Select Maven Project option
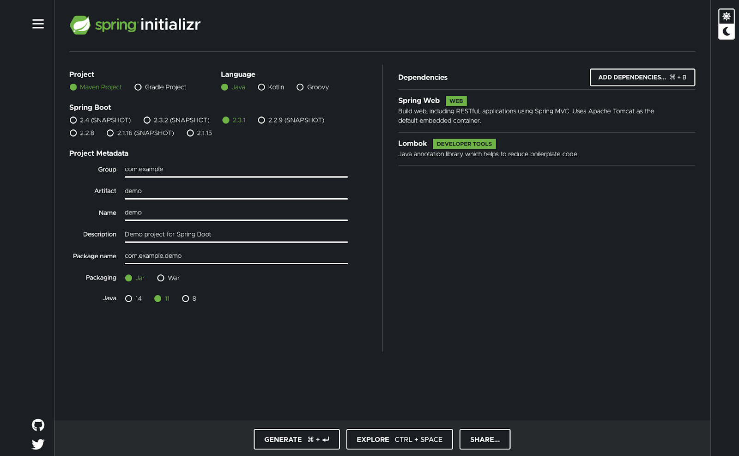The height and width of the screenshot is (456, 739). 96,87
